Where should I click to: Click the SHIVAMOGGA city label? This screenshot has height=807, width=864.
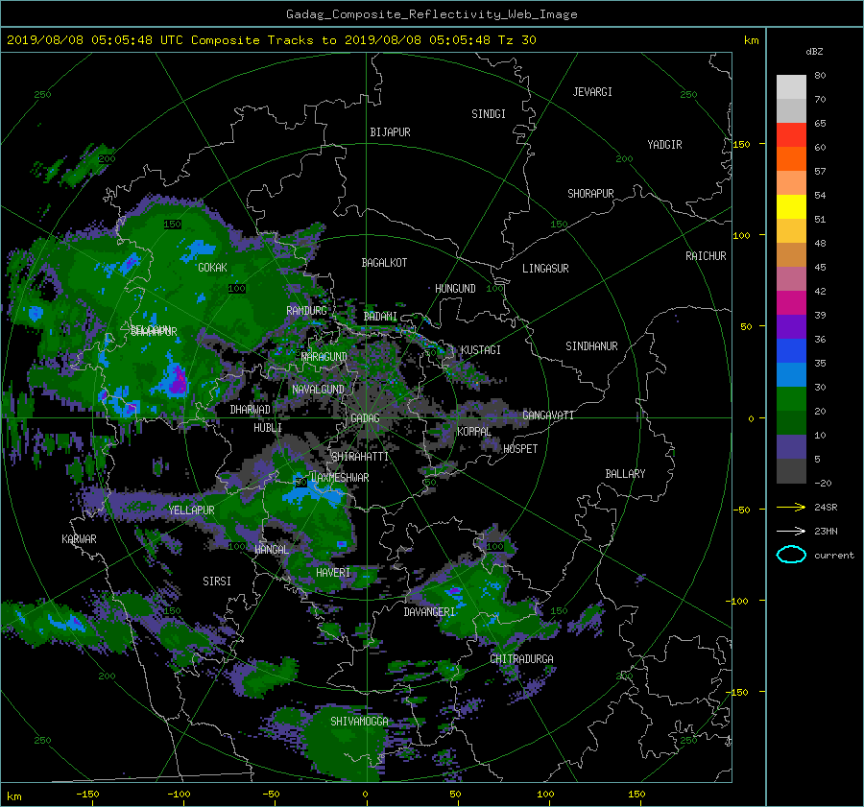click(359, 721)
